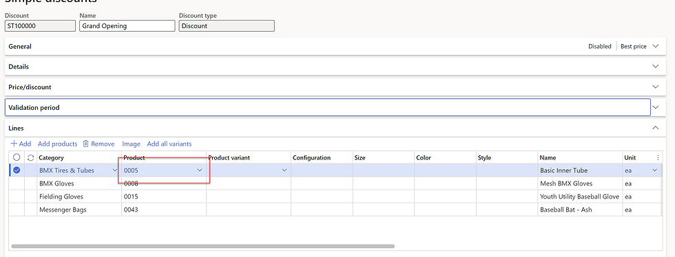The image size is (675, 257).
Task: Deselect the checked BMX Tires & Tubes row
Action: [x=17, y=170]
